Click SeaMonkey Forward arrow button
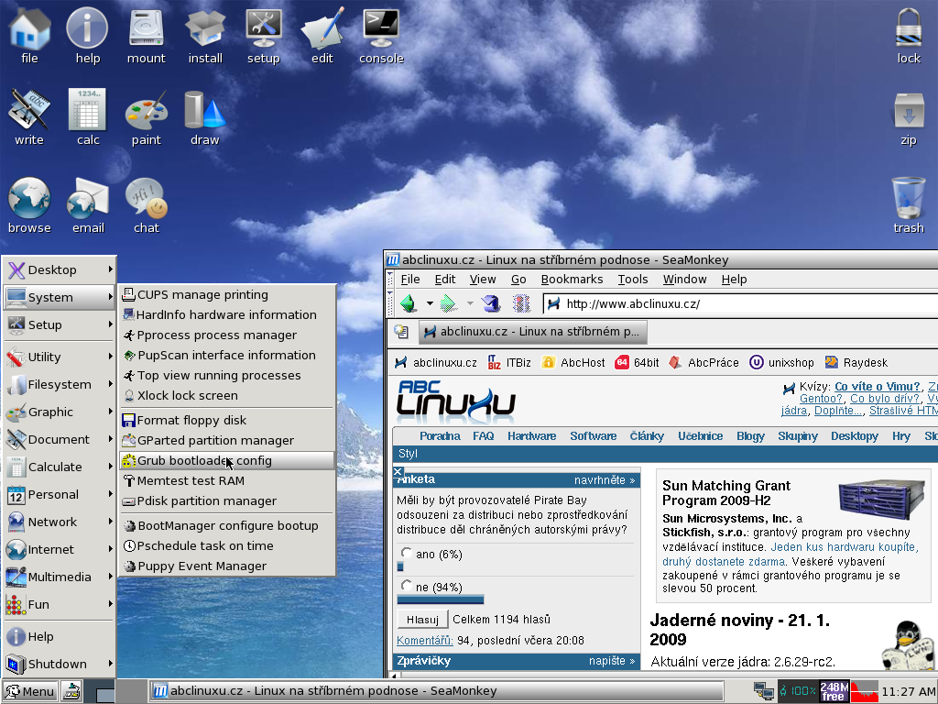This screenshot has height=704, width=938. (448, 303)
